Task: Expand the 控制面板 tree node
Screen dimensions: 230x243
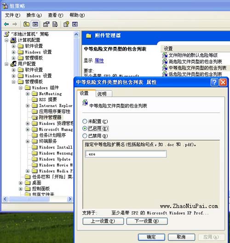Action: pos(21,189)
